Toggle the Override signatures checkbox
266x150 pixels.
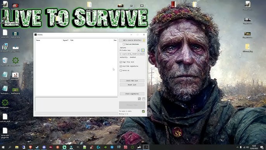[x=121, y=66]
